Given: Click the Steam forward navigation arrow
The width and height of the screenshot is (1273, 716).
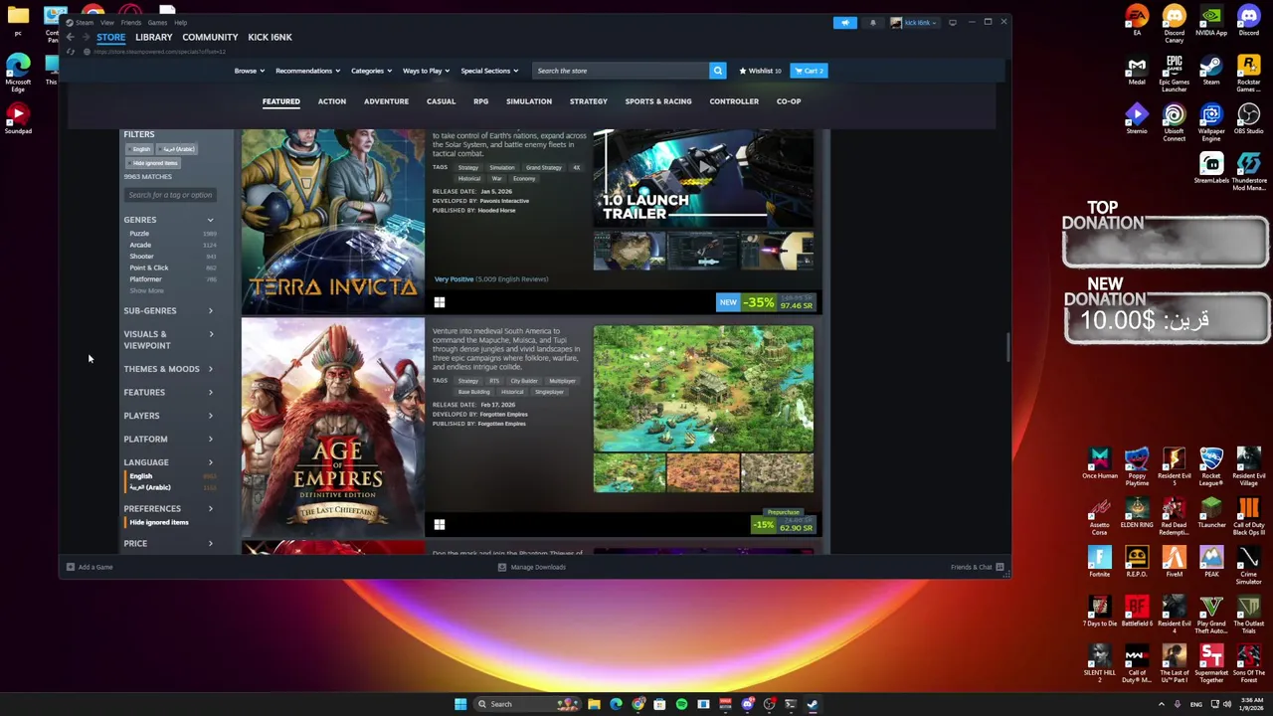Looking at the screenshot, I should [x=86, y=37].
